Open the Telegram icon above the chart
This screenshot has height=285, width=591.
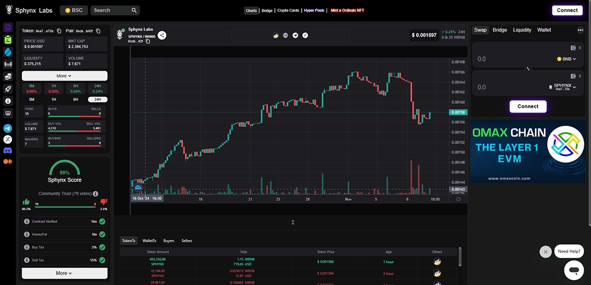(295, 35)
